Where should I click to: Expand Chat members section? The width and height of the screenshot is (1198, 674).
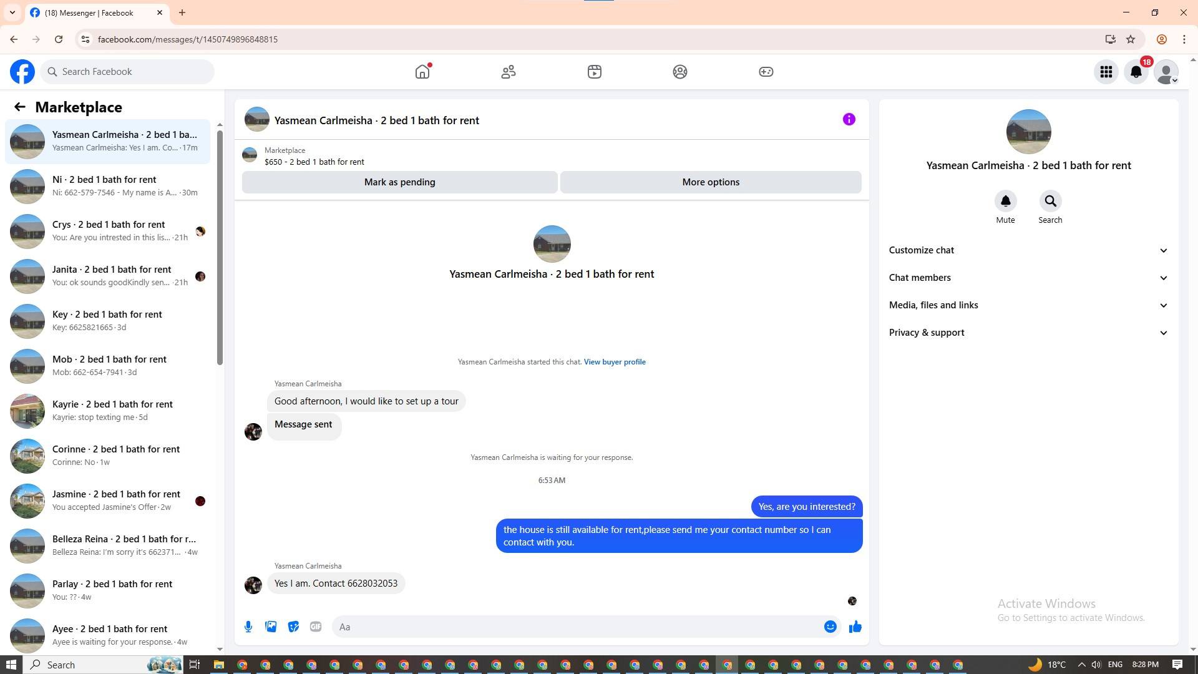click(x=1028, y=278)
